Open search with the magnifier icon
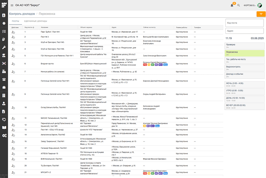This screenshot has height=178, width=266. pos(238,5)
